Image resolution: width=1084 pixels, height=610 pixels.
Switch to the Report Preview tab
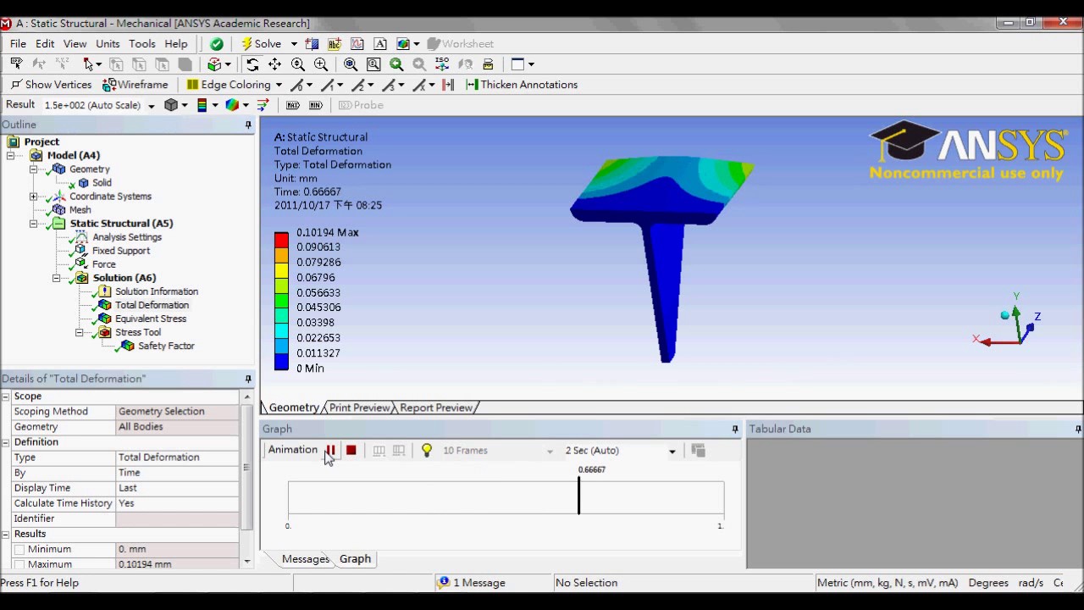[436, 408]
